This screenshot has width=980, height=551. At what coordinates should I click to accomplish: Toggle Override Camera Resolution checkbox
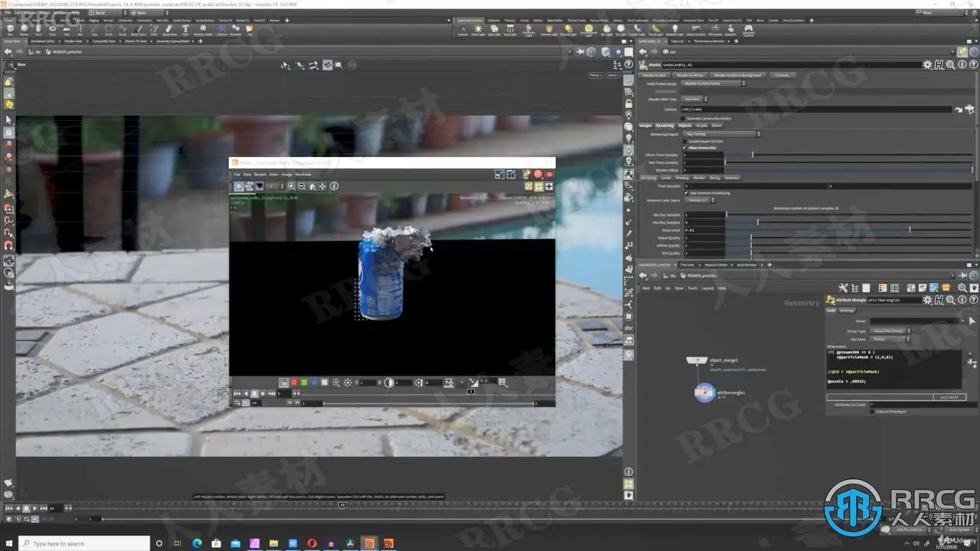683,119
